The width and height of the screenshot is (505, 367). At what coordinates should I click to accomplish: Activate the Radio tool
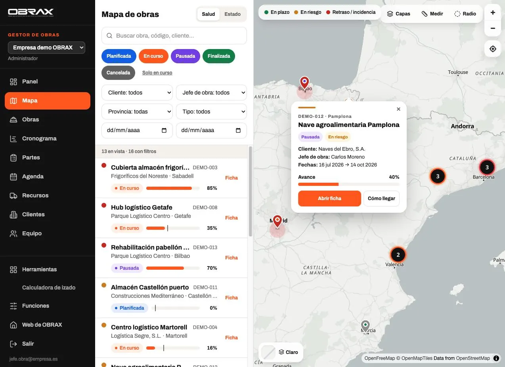pyautogui.click(x=465, y=13)
